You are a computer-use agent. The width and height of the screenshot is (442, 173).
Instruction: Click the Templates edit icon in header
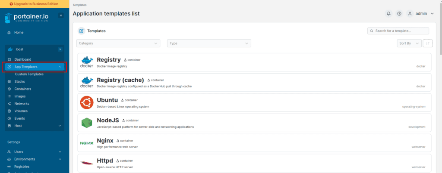click(x=82, y=31)
